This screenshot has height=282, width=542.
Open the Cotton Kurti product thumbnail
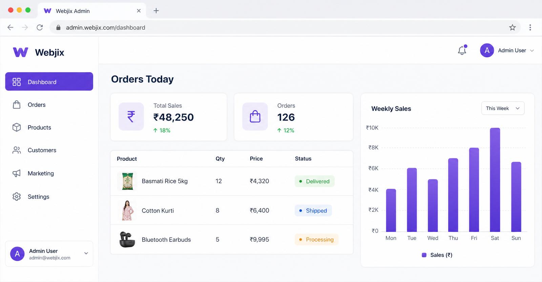[127, 210]
